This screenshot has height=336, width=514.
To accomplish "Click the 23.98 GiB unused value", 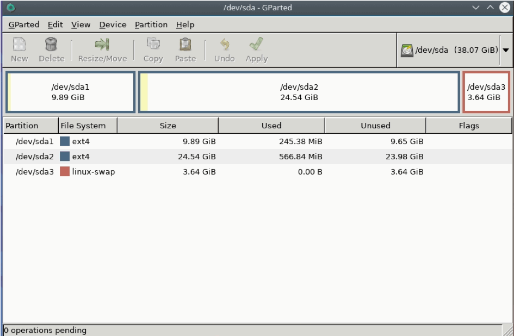I will pos(405,157).
